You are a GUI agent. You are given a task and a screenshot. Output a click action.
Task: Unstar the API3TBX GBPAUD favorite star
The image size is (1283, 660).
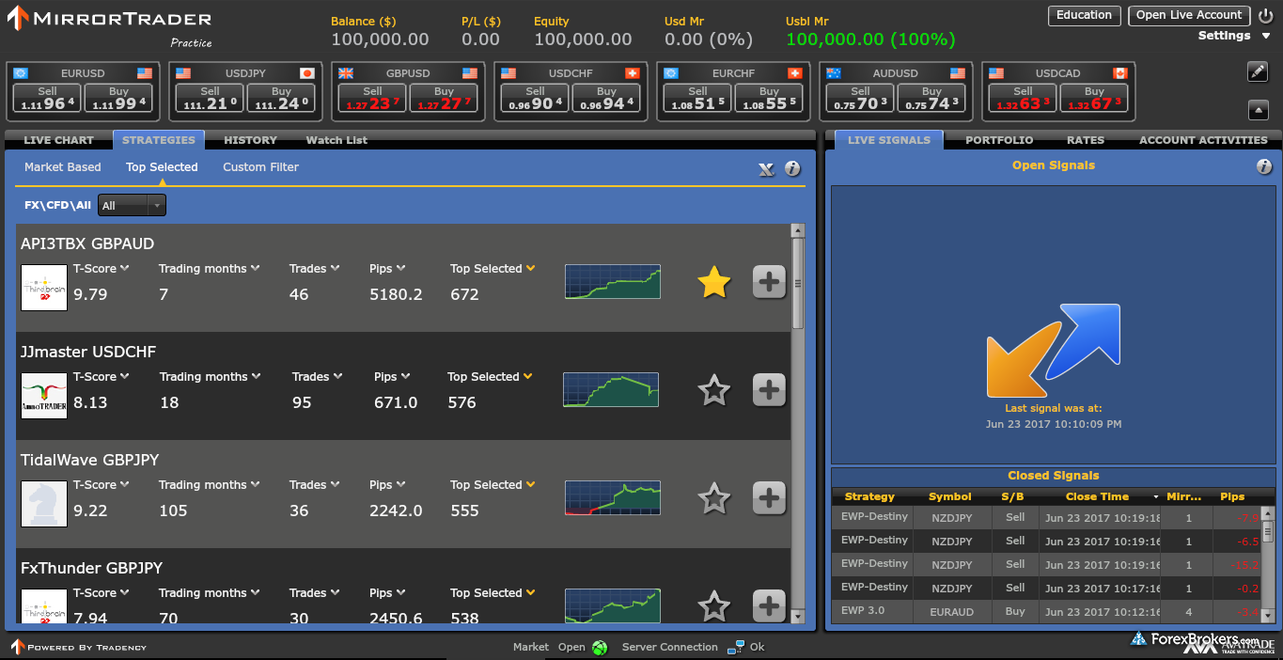point(714,282)
